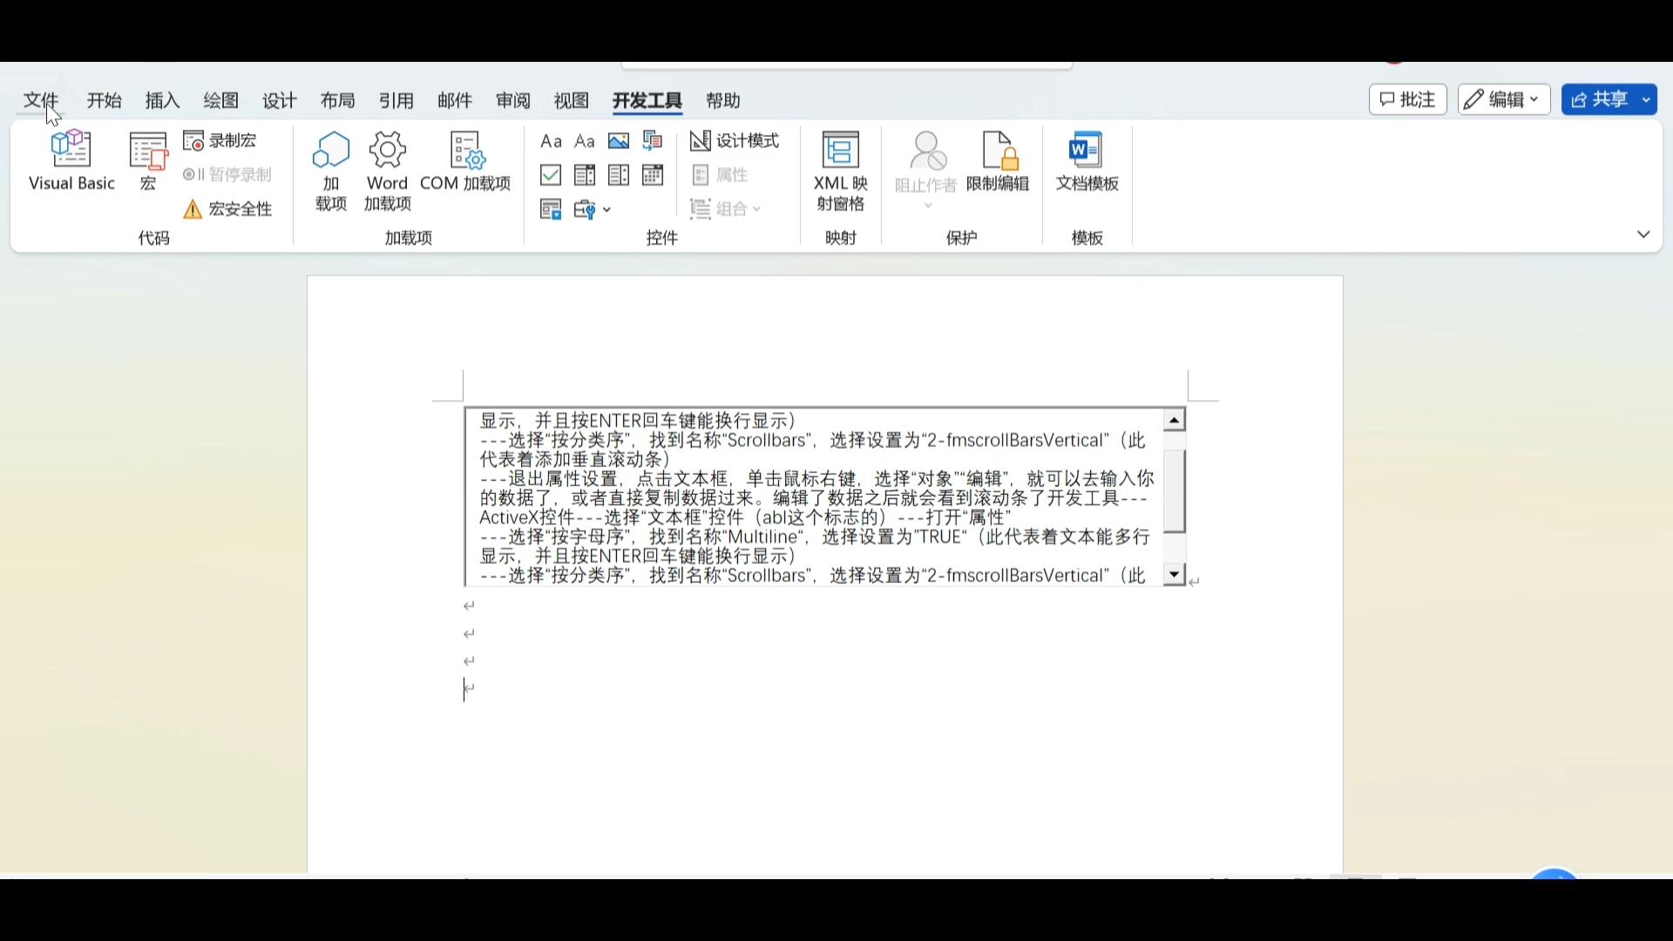This screenshot has width=1673, height=941.
Task: Insert a date picker content control
Action: tap(653, 175)
